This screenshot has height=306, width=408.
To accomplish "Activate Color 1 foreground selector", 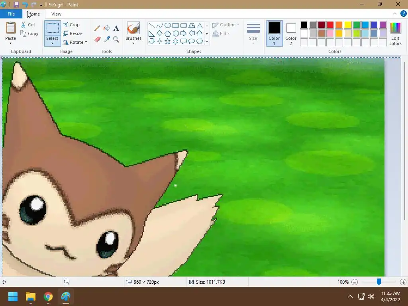I will (274, 33).
